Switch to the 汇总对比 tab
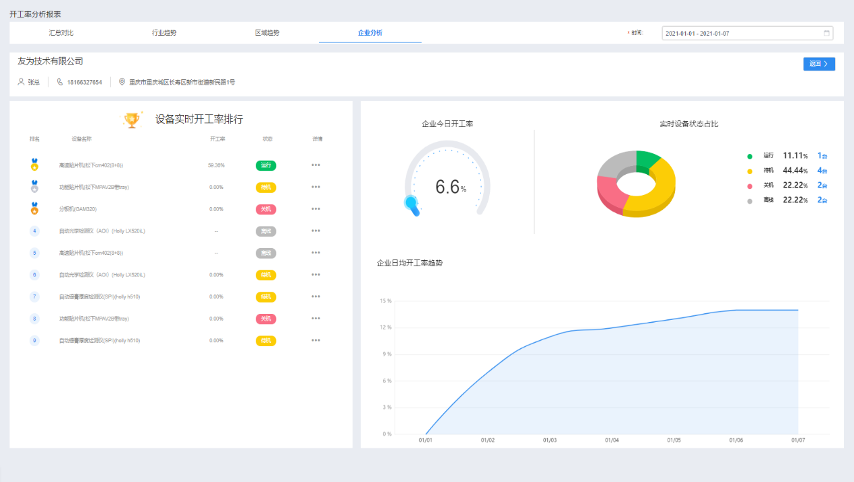 pos(61,33)
